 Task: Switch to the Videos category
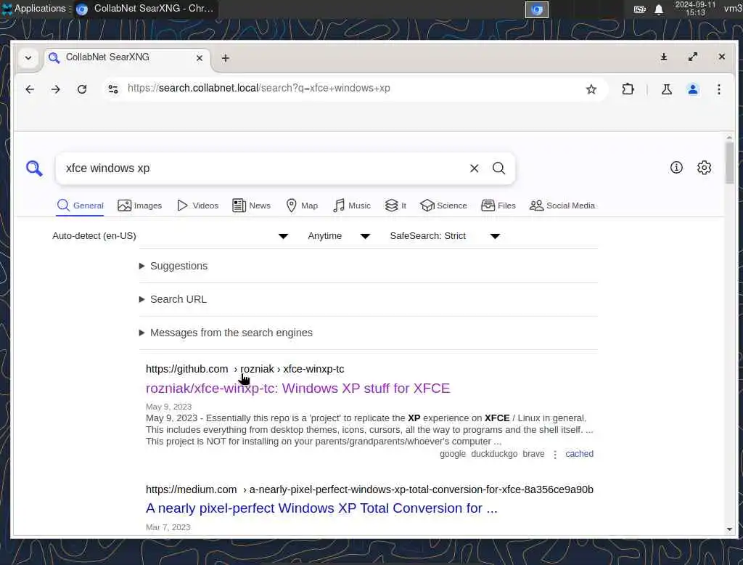pos(197,206)
